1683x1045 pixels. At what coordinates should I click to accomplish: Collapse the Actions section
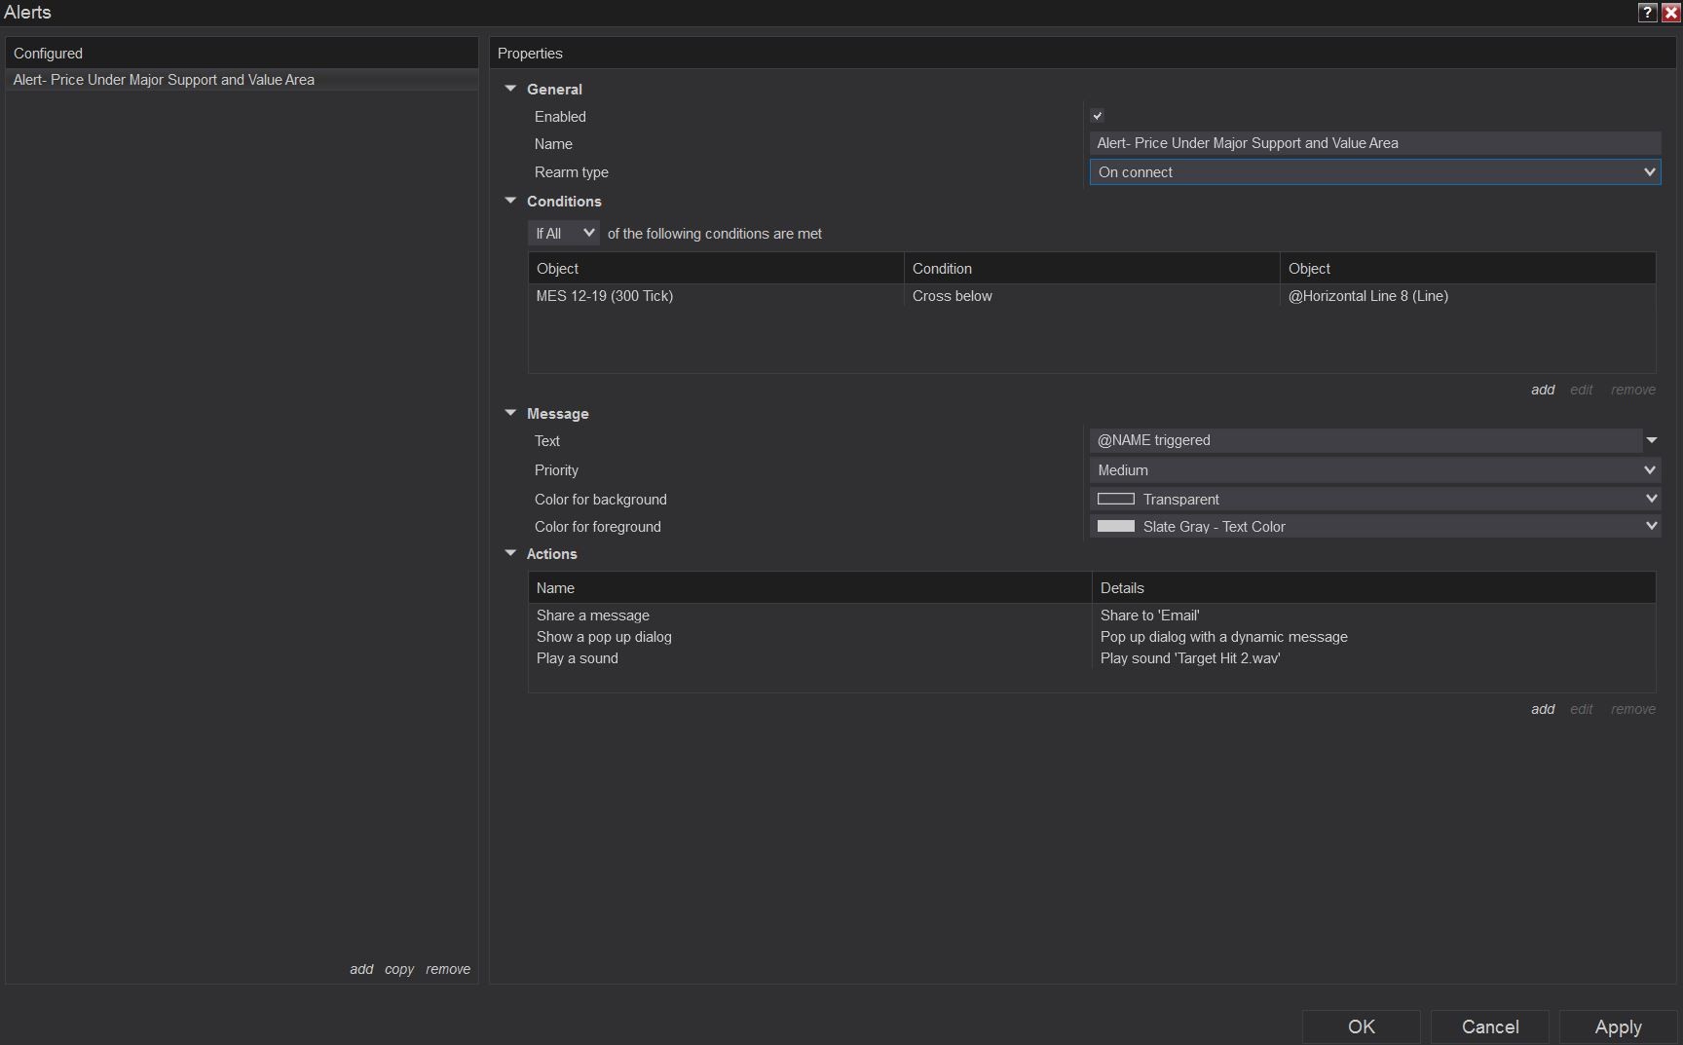pyautogui.click(x=510, y=553)
